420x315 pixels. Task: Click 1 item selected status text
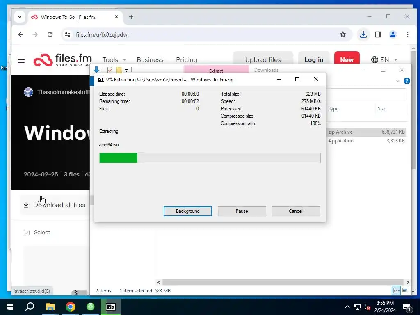click(x=135, y=291)
